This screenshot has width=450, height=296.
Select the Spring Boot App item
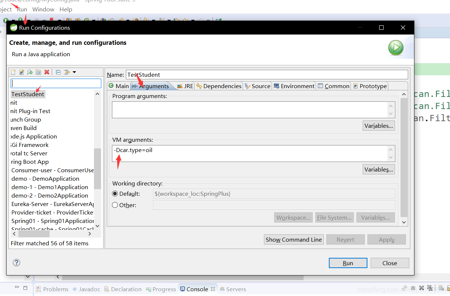[x=30, y=162]
